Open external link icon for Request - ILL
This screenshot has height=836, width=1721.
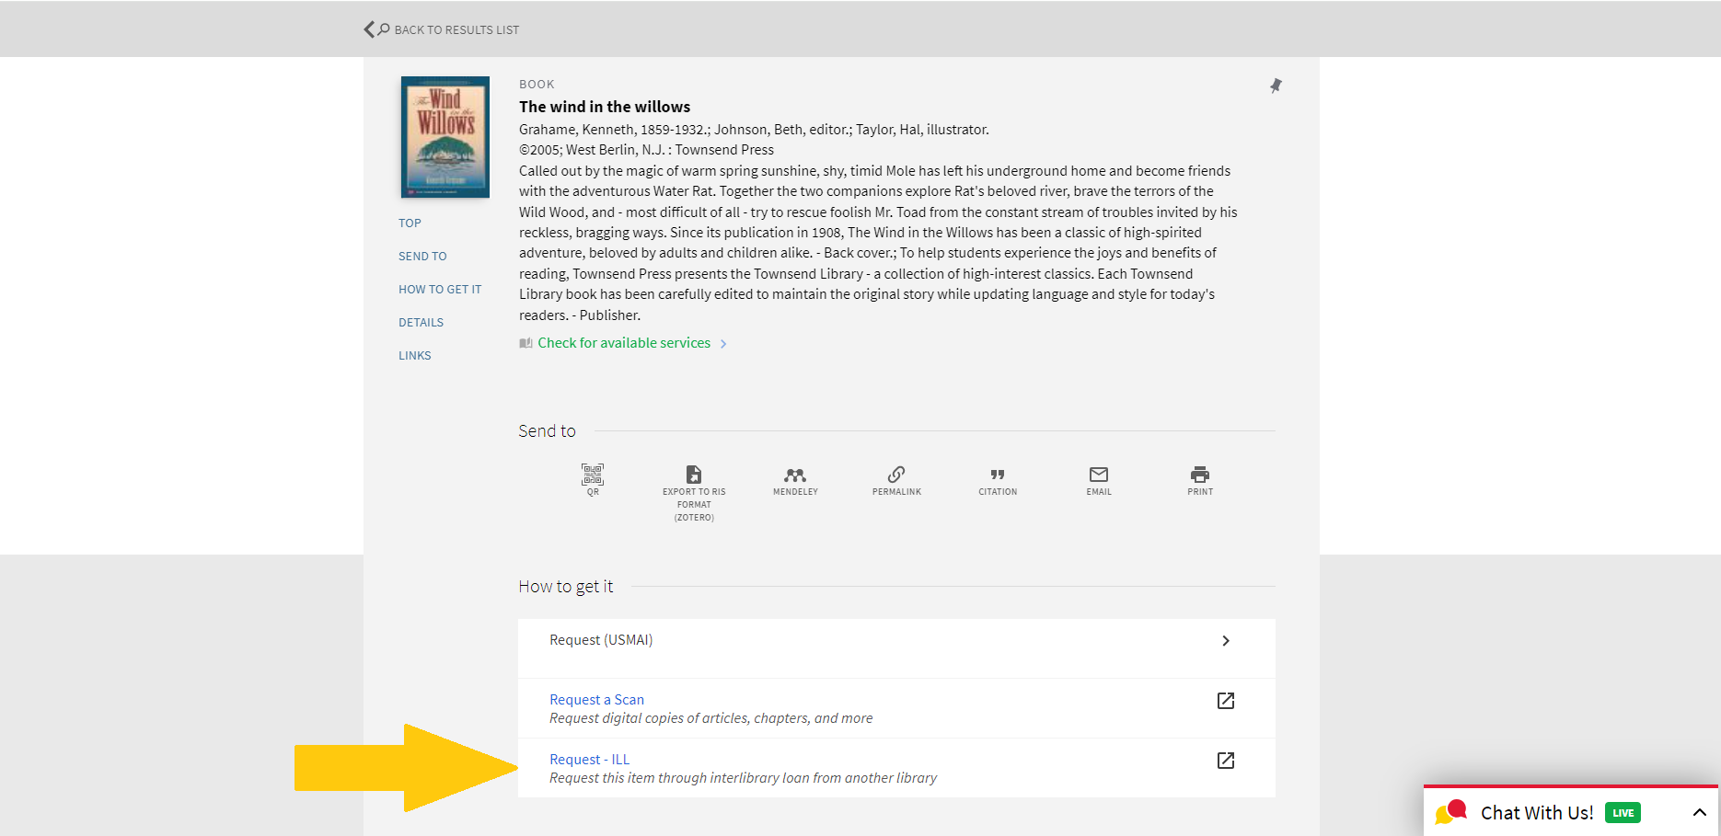pos(1226,761)
